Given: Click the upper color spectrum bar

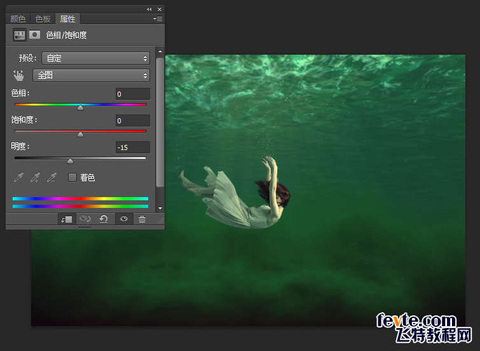Looking at the screenshot, I should point(80,199).
